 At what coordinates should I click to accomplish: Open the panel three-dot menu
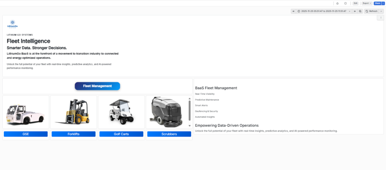[x=381, y=18]
